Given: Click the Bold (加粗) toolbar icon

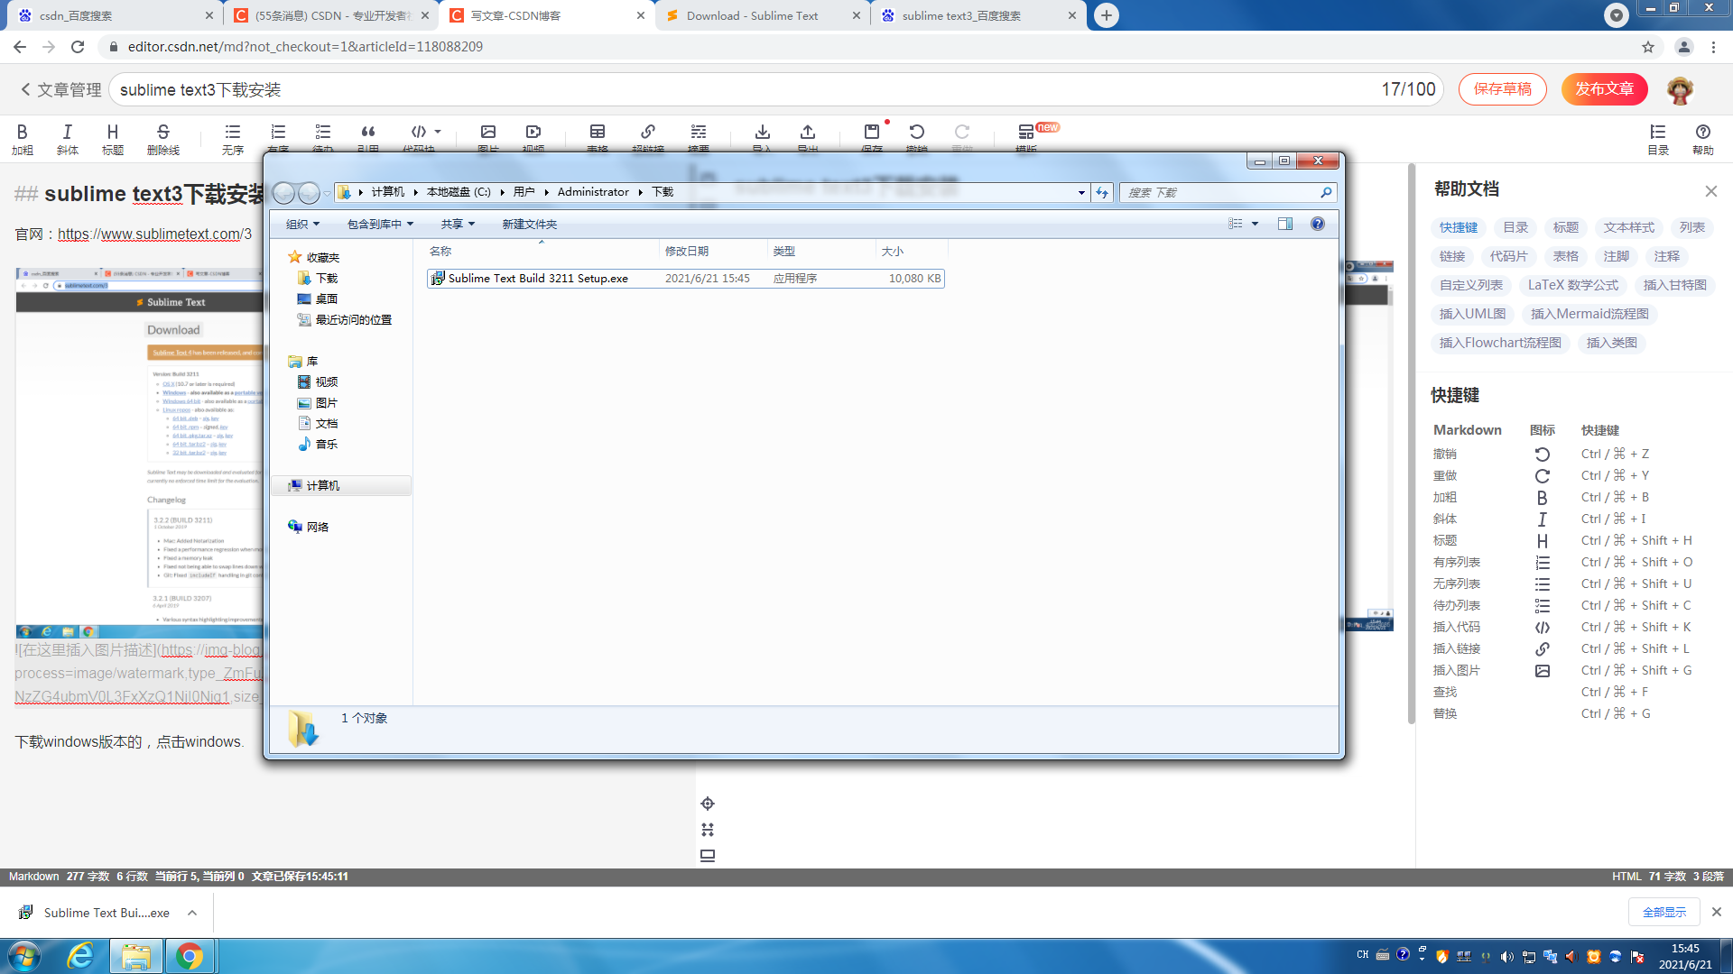Looking at the screenshot, I should tap(23, 133).
